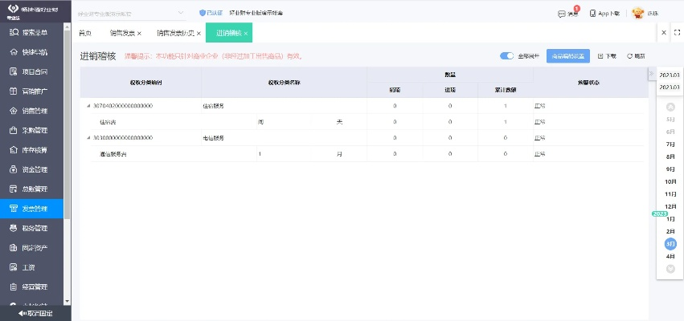Open 销售管理 in the sidebar
This screenshot has width=684, height=321.
[35, 110]
